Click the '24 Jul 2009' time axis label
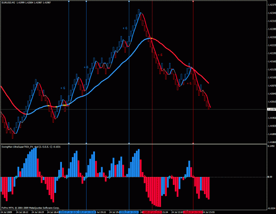This screenshot has height=214, width=276. tap(7, 212)
